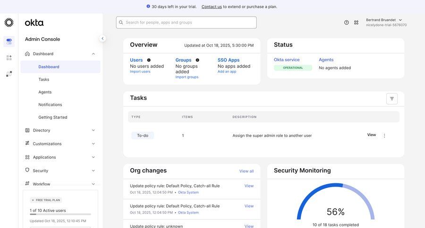The width and height of the screenshot is (425, 228).
Task: Click View for policy rule unknown update
Action: 249,226
